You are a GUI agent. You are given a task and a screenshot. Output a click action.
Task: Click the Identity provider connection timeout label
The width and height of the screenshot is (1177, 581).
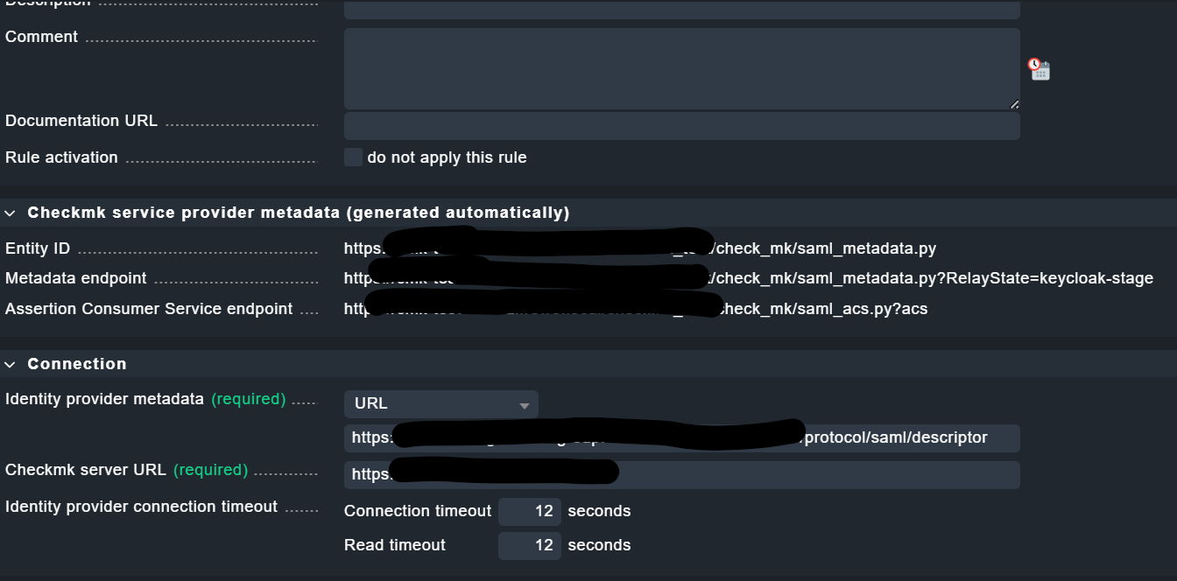142,506
